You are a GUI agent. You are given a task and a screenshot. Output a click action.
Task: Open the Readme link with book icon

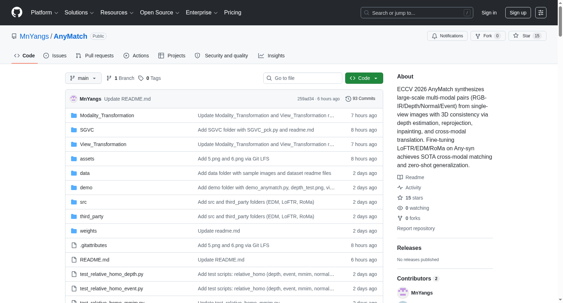[411, 177]
